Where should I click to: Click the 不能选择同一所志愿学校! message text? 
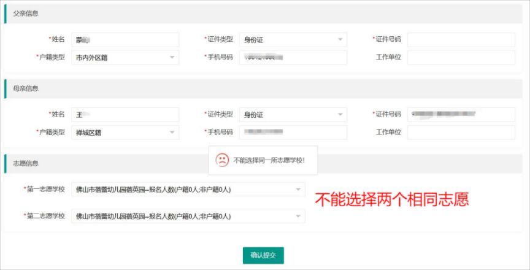269,161
